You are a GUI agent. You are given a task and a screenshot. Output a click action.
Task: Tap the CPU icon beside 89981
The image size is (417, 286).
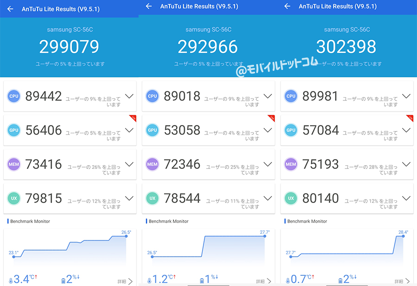point(291,96)
